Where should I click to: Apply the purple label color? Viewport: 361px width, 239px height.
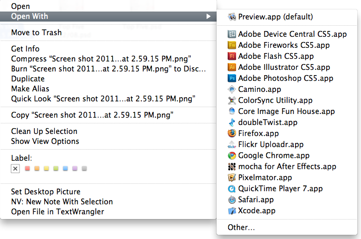75,169
